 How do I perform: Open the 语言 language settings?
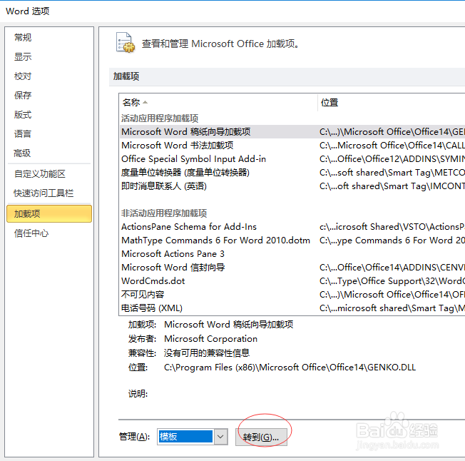23,133
